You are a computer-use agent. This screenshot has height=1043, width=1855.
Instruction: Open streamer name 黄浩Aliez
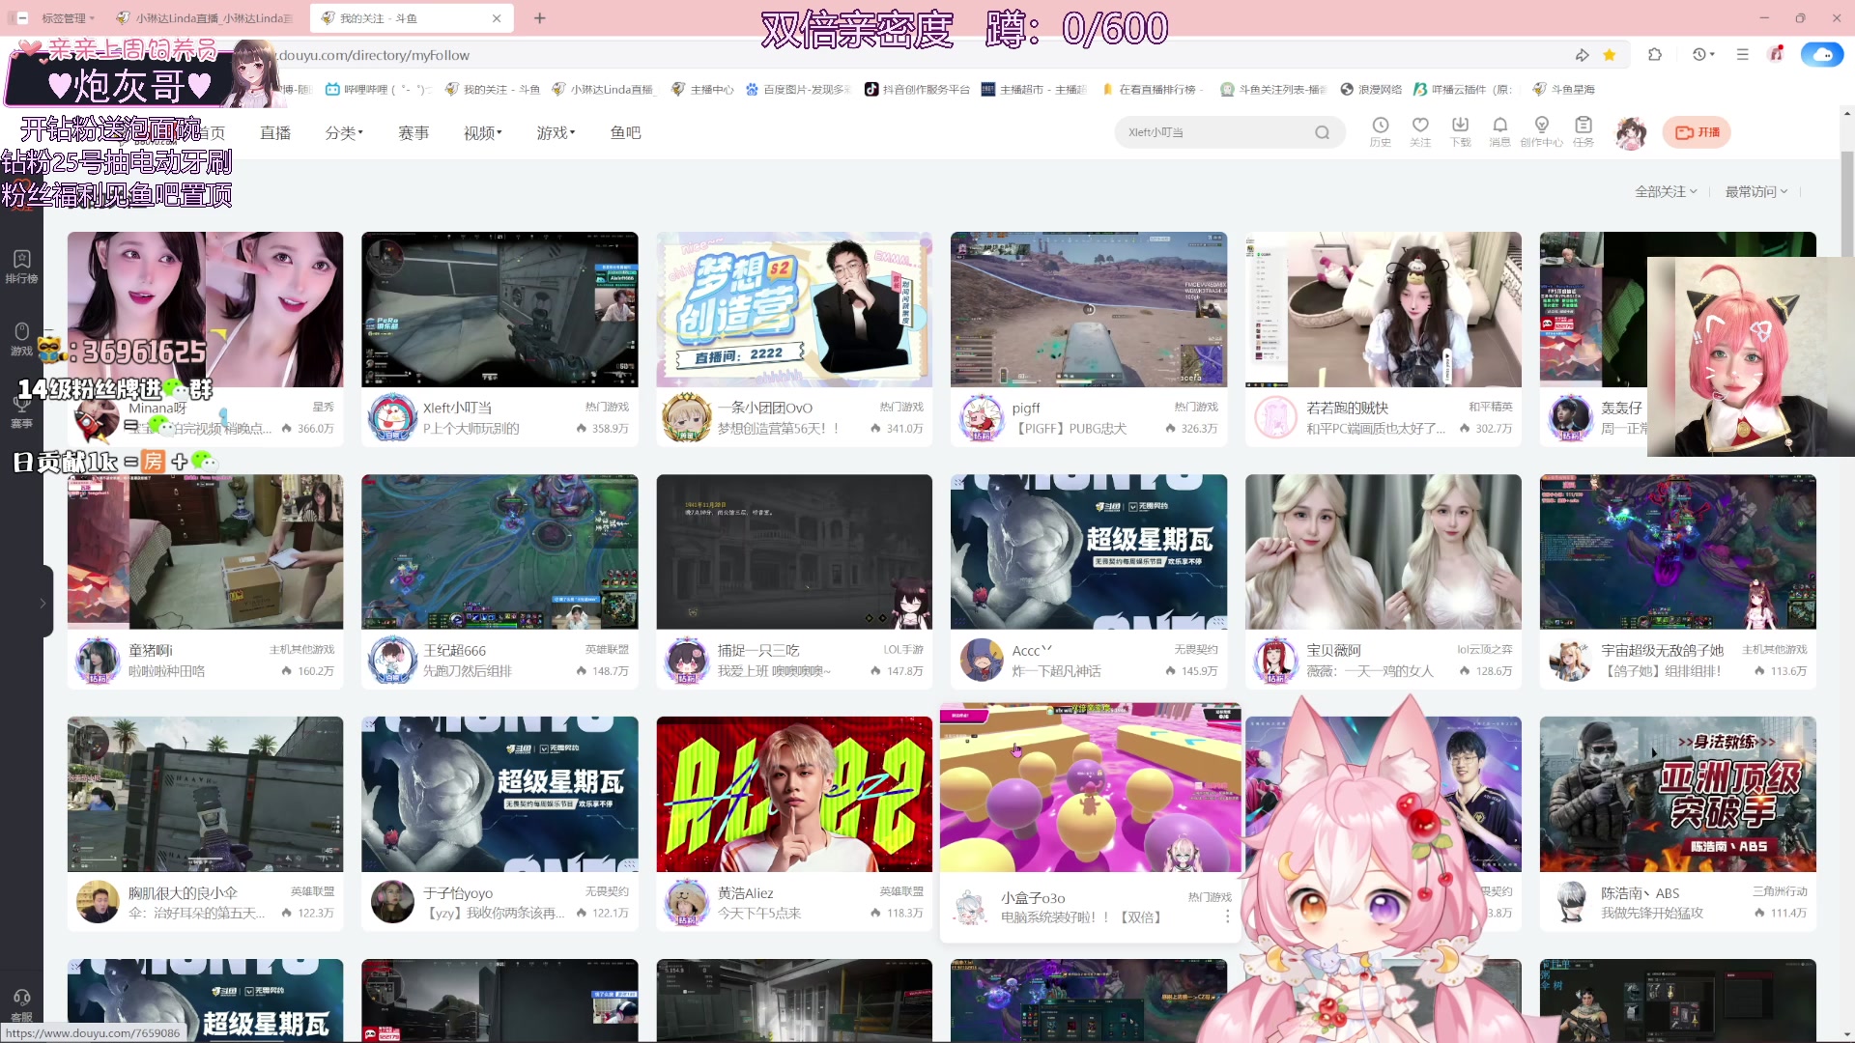[x=745, y=892]
